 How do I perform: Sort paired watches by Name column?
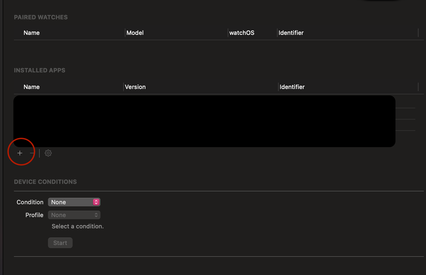pyautogui.click(x=32, y=33)
